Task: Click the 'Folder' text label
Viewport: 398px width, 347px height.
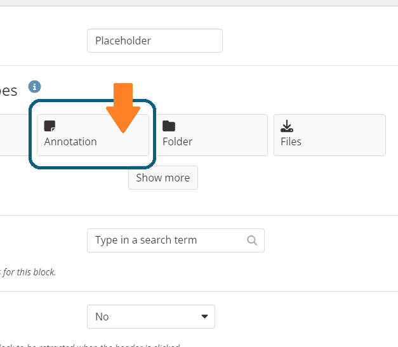Action: click(177, 141)
